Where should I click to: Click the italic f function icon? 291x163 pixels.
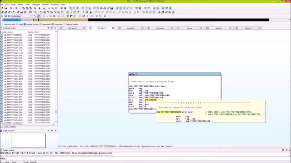[x=83, y=12]
